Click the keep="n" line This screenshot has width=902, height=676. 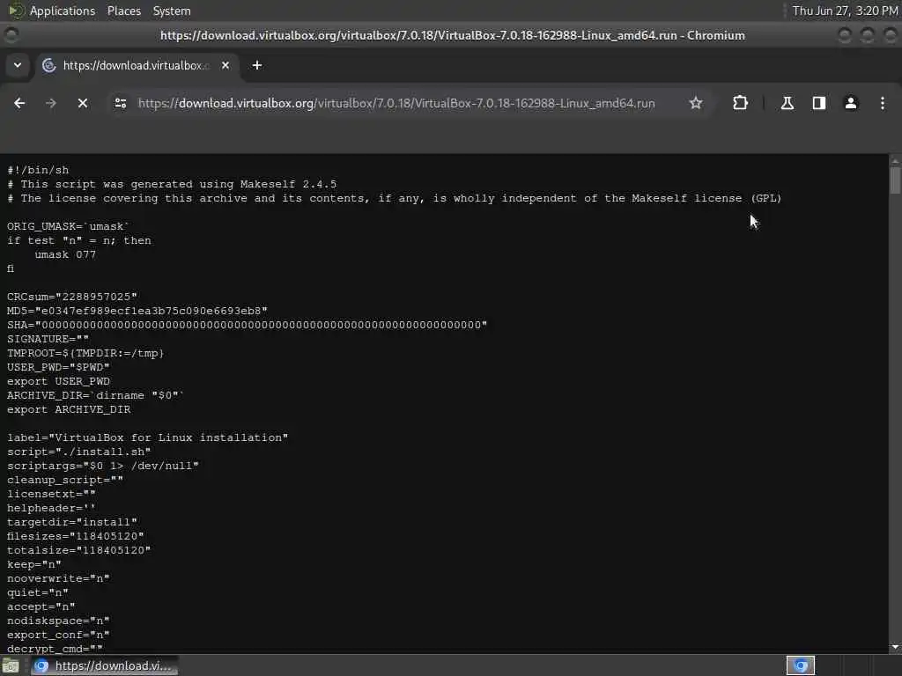click(34, 564)
